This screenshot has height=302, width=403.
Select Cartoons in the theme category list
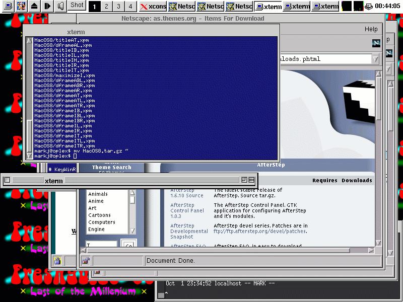[x=99, y=215]
